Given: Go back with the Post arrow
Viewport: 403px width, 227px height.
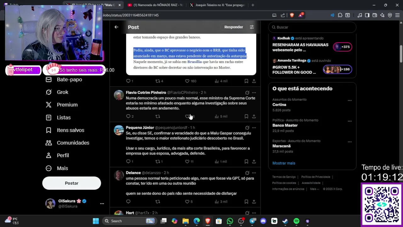Looking at the screenshot, I should (x=116, y=27).
